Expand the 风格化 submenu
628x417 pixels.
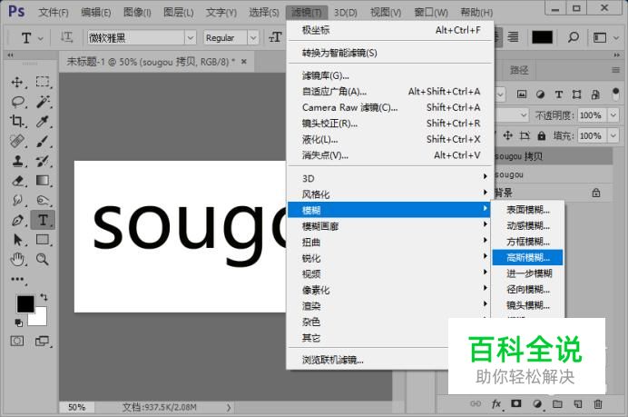point(390,194)
